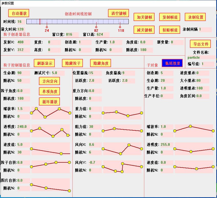The height and width of the screenshot is (198, 217).
Task: Select the keyframe marker at 110
Action: coord(120,27)
